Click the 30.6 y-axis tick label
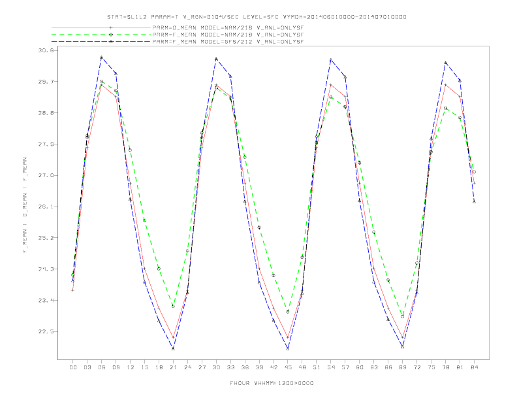 (46, 50)
